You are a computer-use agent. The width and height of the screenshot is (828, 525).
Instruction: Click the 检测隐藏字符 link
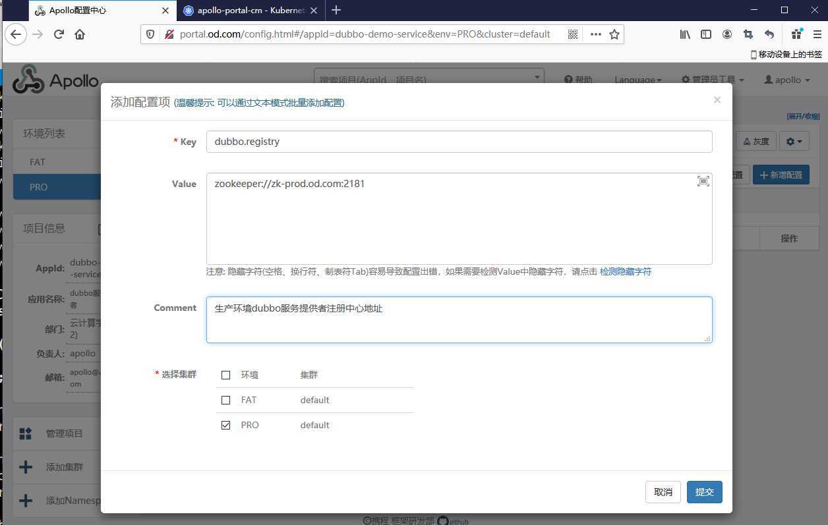626,271
